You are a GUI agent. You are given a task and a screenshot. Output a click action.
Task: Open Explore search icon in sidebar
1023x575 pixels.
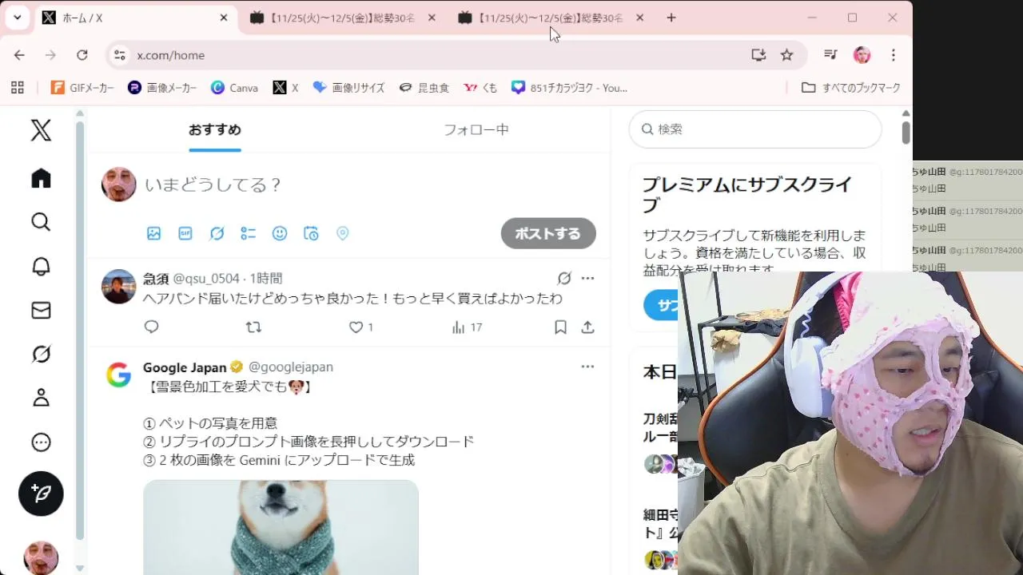coord(41,222)
